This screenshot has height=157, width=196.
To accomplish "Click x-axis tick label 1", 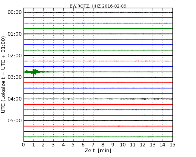I will pos(33,145).
